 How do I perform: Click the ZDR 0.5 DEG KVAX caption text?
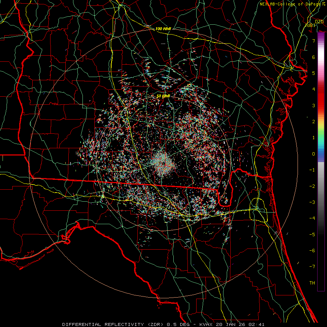163,324
